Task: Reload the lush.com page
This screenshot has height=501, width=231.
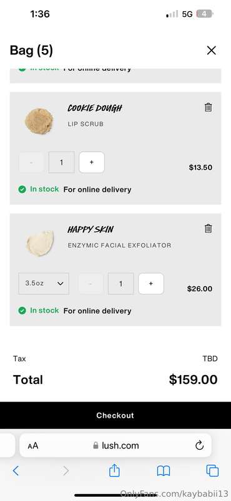Action: (x=199, y=445)
